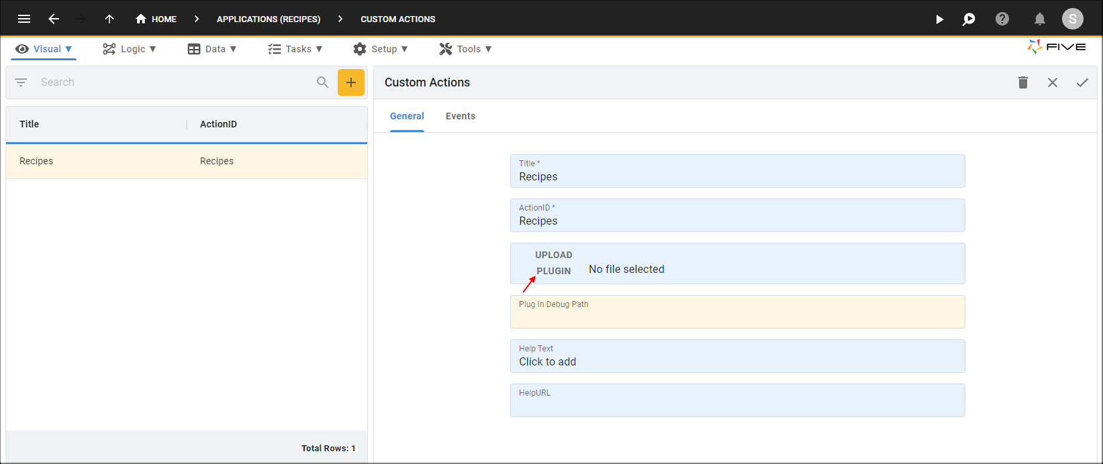1103x464 pixels.
Task: Open the Tasks menu
Action: 295,49
